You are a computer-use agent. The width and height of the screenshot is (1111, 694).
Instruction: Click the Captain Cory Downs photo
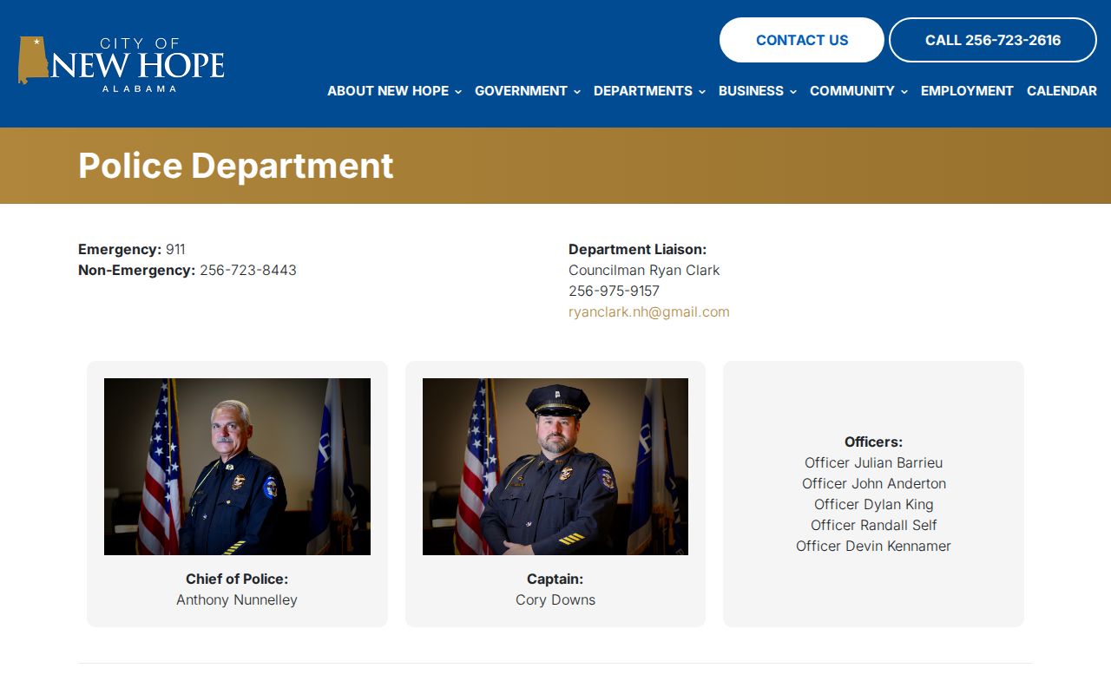(x=555, y=467)
